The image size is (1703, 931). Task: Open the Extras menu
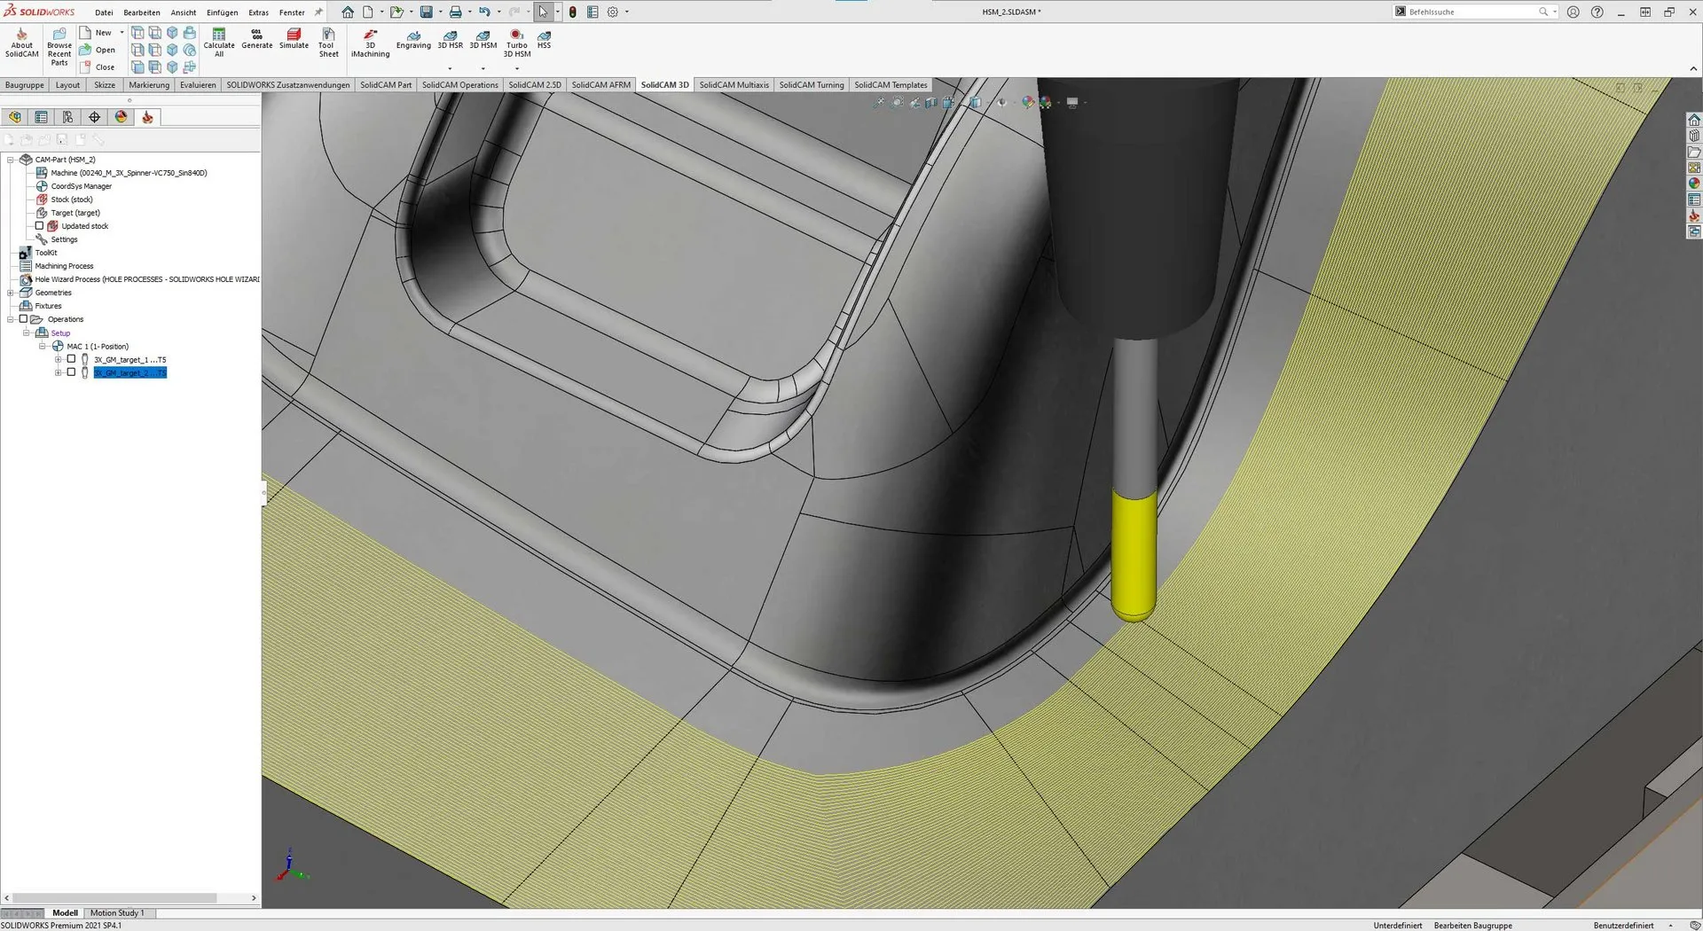pos(258,12)
